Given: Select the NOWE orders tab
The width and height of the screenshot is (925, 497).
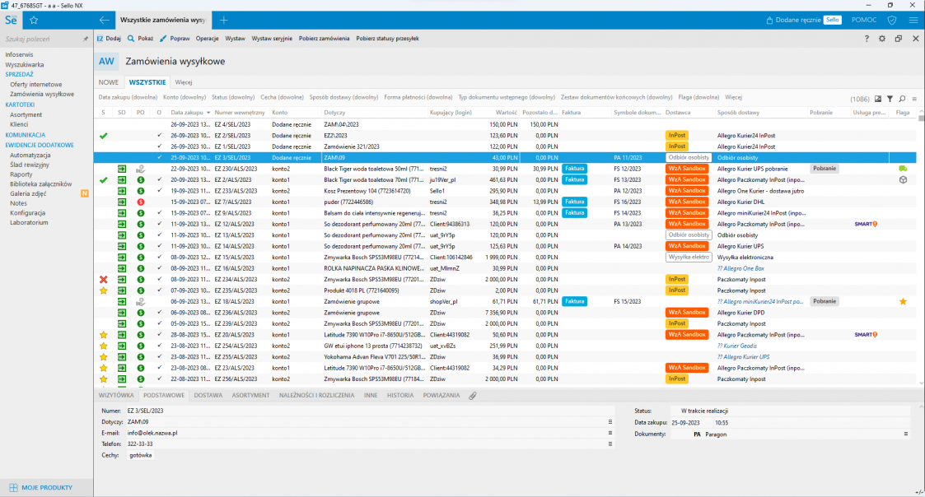Looking at the screenshot, I should tap(109, 82).
